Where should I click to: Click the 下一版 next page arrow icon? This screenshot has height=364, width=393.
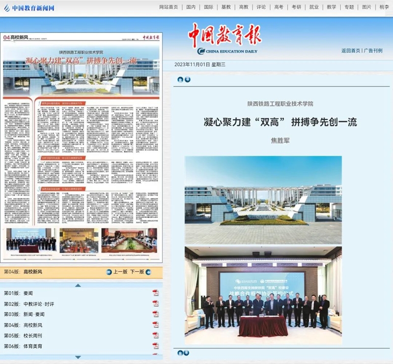coord(148,272)
